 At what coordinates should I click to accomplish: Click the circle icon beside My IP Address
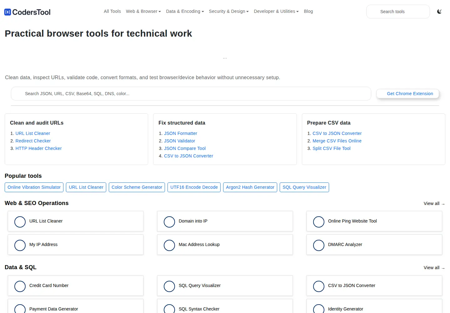(x=20, y=245)
